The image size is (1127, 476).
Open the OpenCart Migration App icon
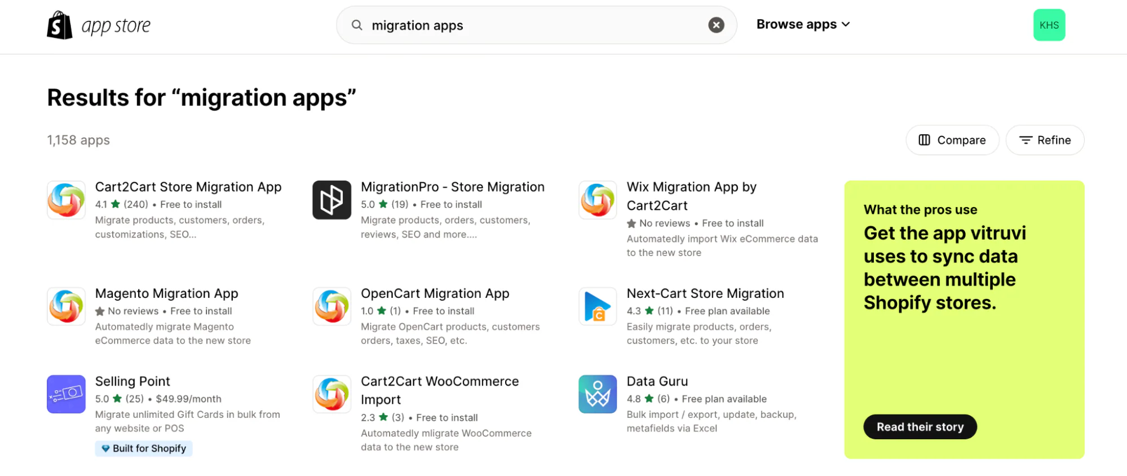pos(332,306)
